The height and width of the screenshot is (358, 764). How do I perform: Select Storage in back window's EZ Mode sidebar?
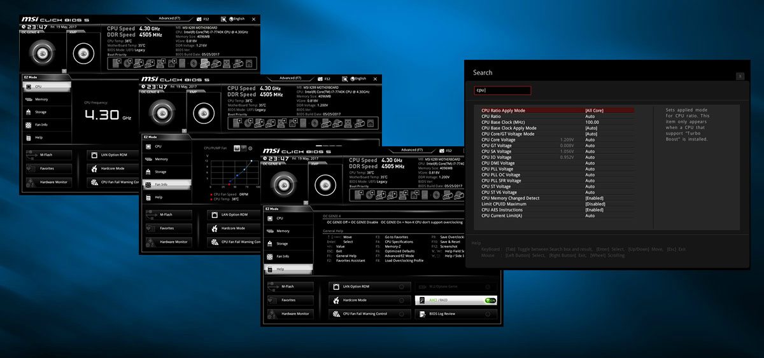click(x=46, y=112)
